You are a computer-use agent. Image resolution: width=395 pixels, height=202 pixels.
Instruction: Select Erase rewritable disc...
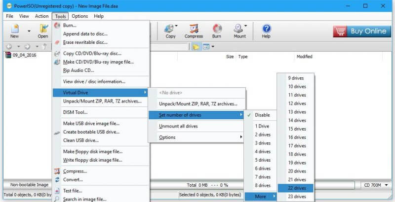[101, 42]
